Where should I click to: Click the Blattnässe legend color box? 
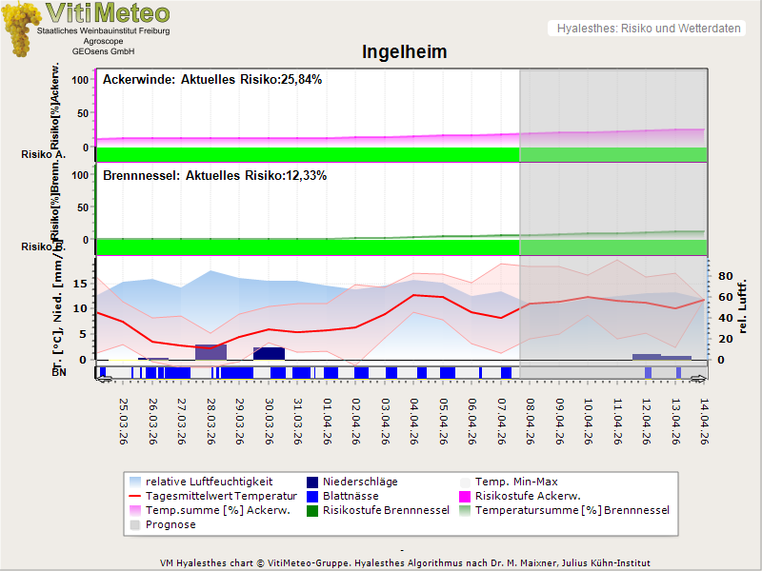point(311,496)
